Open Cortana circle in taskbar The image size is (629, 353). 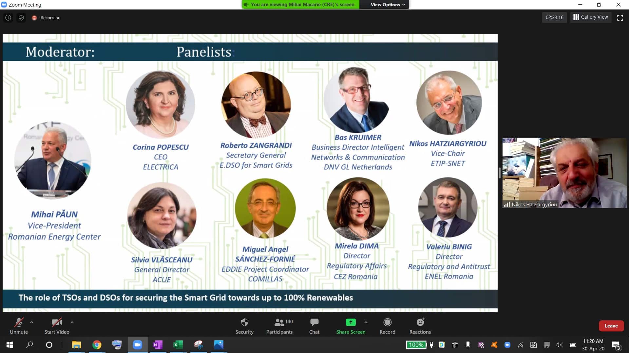click(49, 345)
